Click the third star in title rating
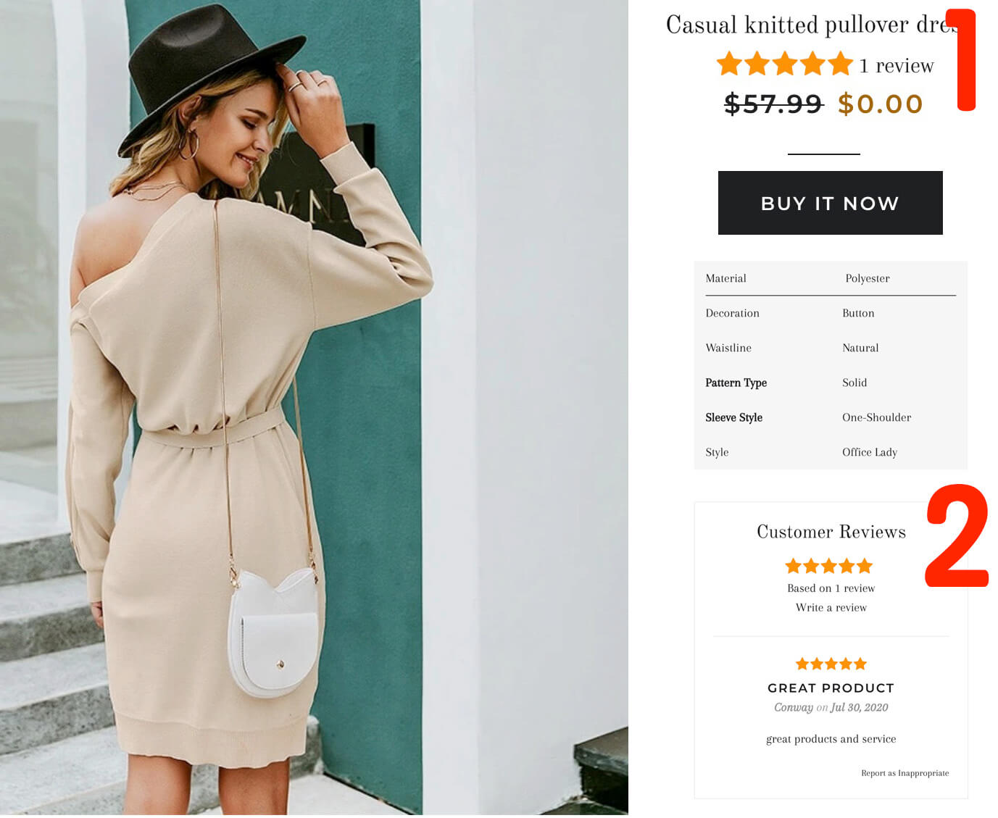 pos(785,64)
